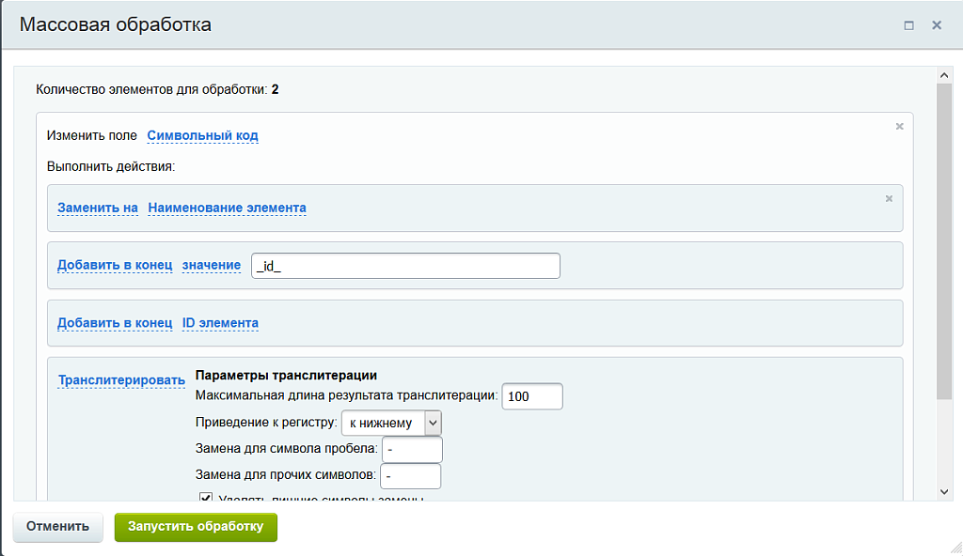Viewport: 963px width, 556px height.
Task: Click the restore window icon in dialog header
Action: click(x=909, y=25)
